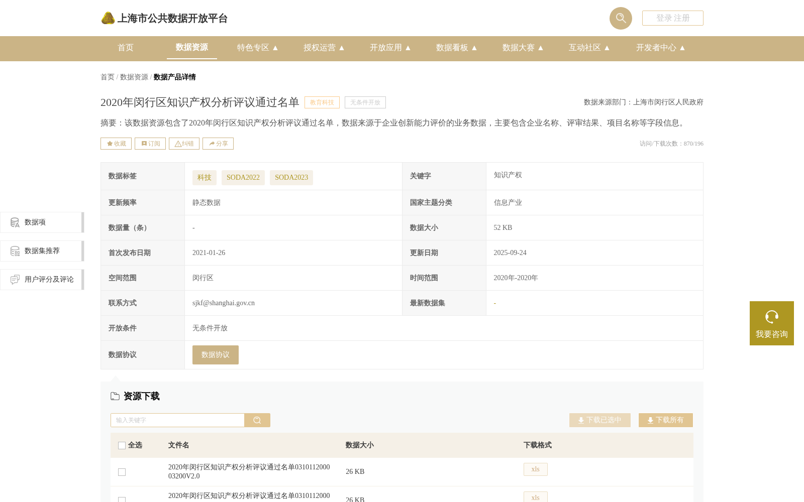Expand 授权运营 menu
The height and width of the screenshot is (502, 804).
click(x=324, y=48)
